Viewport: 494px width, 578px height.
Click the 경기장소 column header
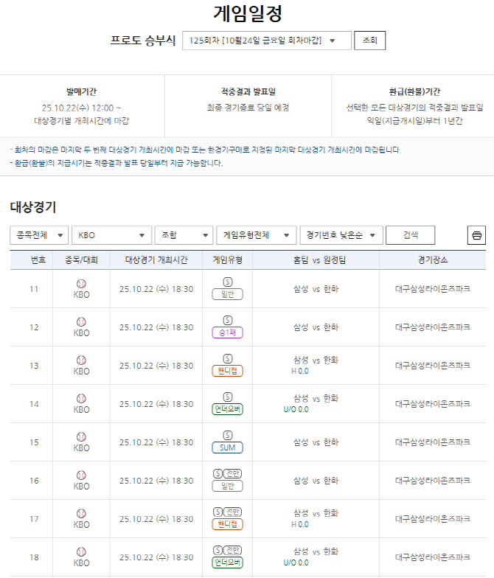pyautogui.click(x=432, y=260)
